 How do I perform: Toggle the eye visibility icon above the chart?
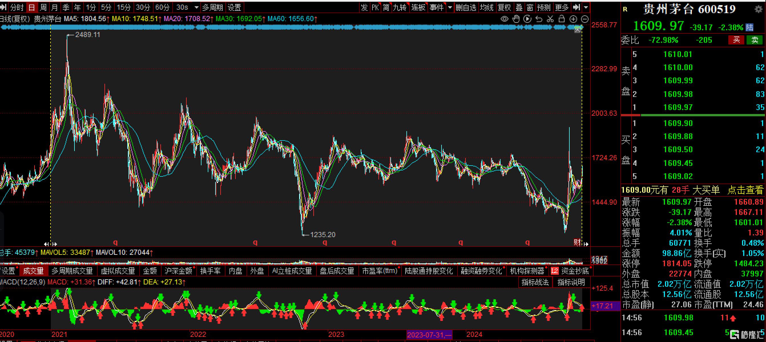click(x=504, y=19)
